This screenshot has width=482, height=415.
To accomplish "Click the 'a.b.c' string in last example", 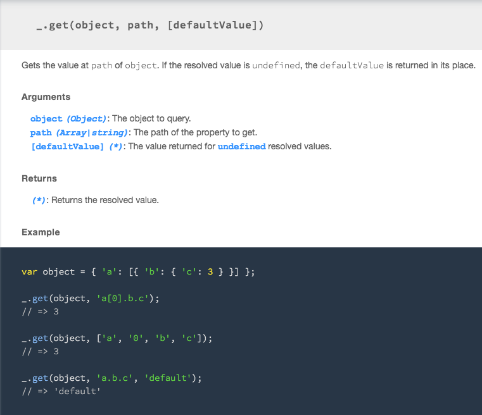I will [115, 378].
